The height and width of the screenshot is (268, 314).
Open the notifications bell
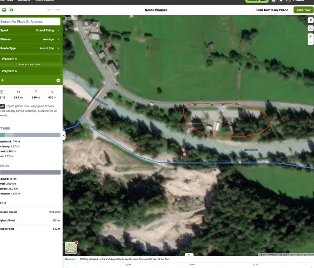coord(281,1)
